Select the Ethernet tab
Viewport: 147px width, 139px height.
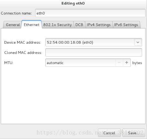[31, 25]
